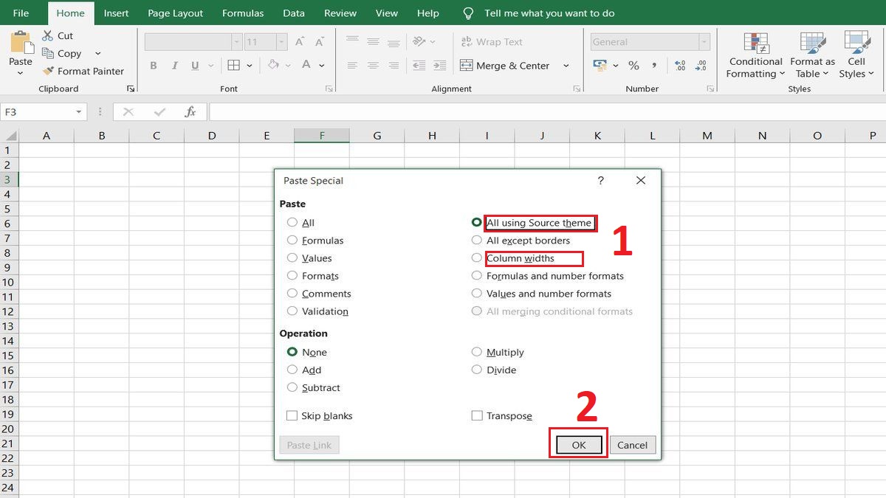Screen dimensions: 886x498
Task: Enable the Skip blanks checkbox
Action: click(292, 415)
